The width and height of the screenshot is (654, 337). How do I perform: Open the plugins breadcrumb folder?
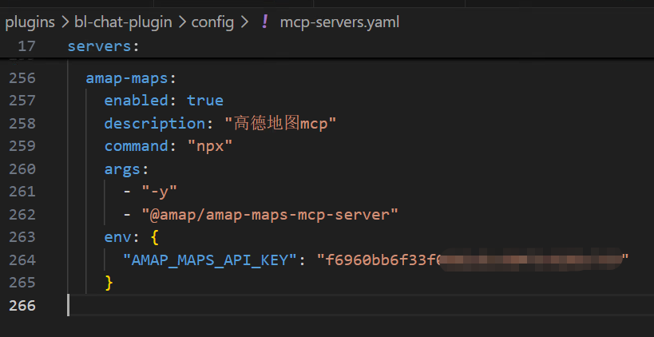[x=30, y=22]
